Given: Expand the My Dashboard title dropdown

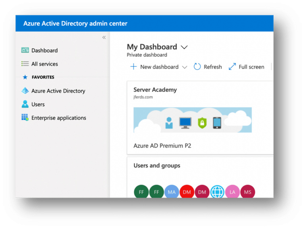Looking at the screenshot, I should click(x=184, y=47).
